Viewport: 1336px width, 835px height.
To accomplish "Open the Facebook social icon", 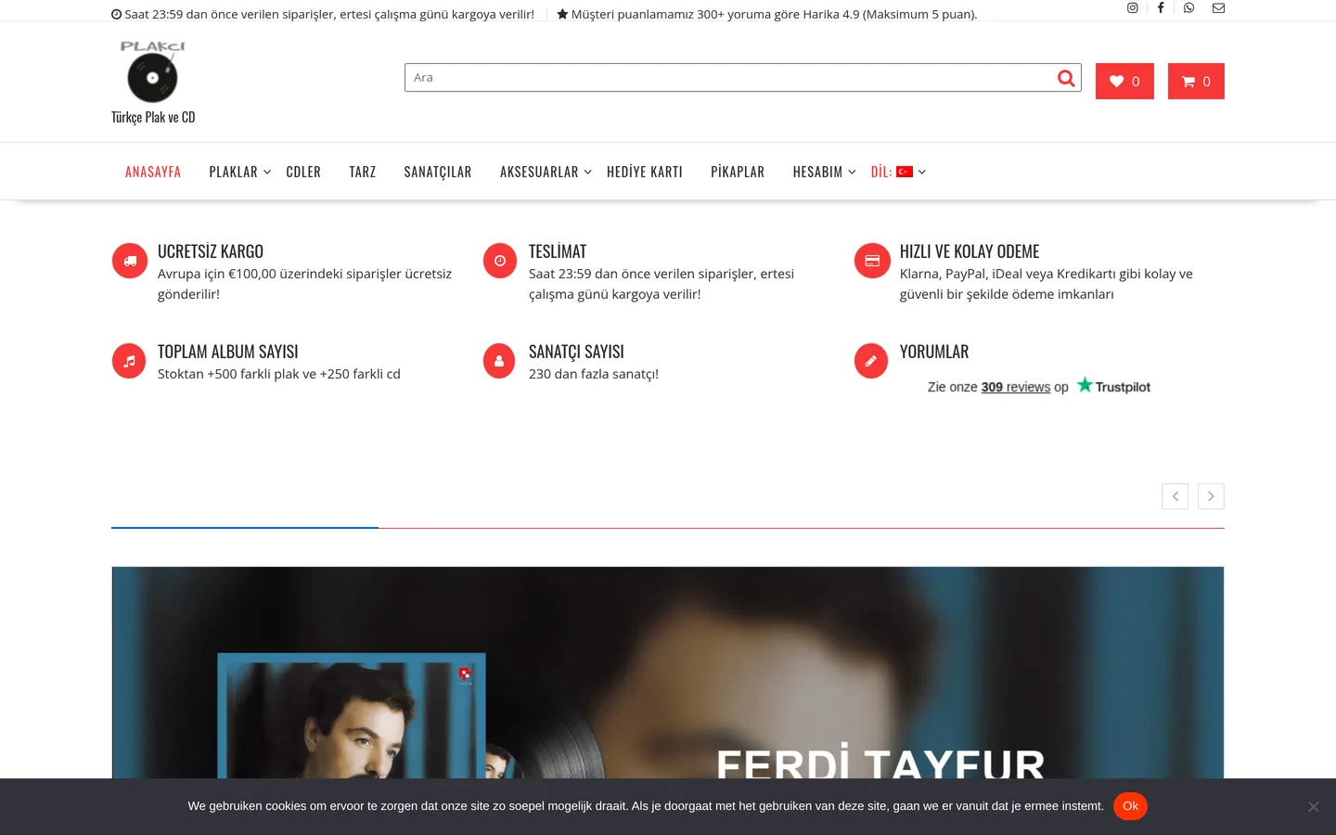I will click(1161, 7).
